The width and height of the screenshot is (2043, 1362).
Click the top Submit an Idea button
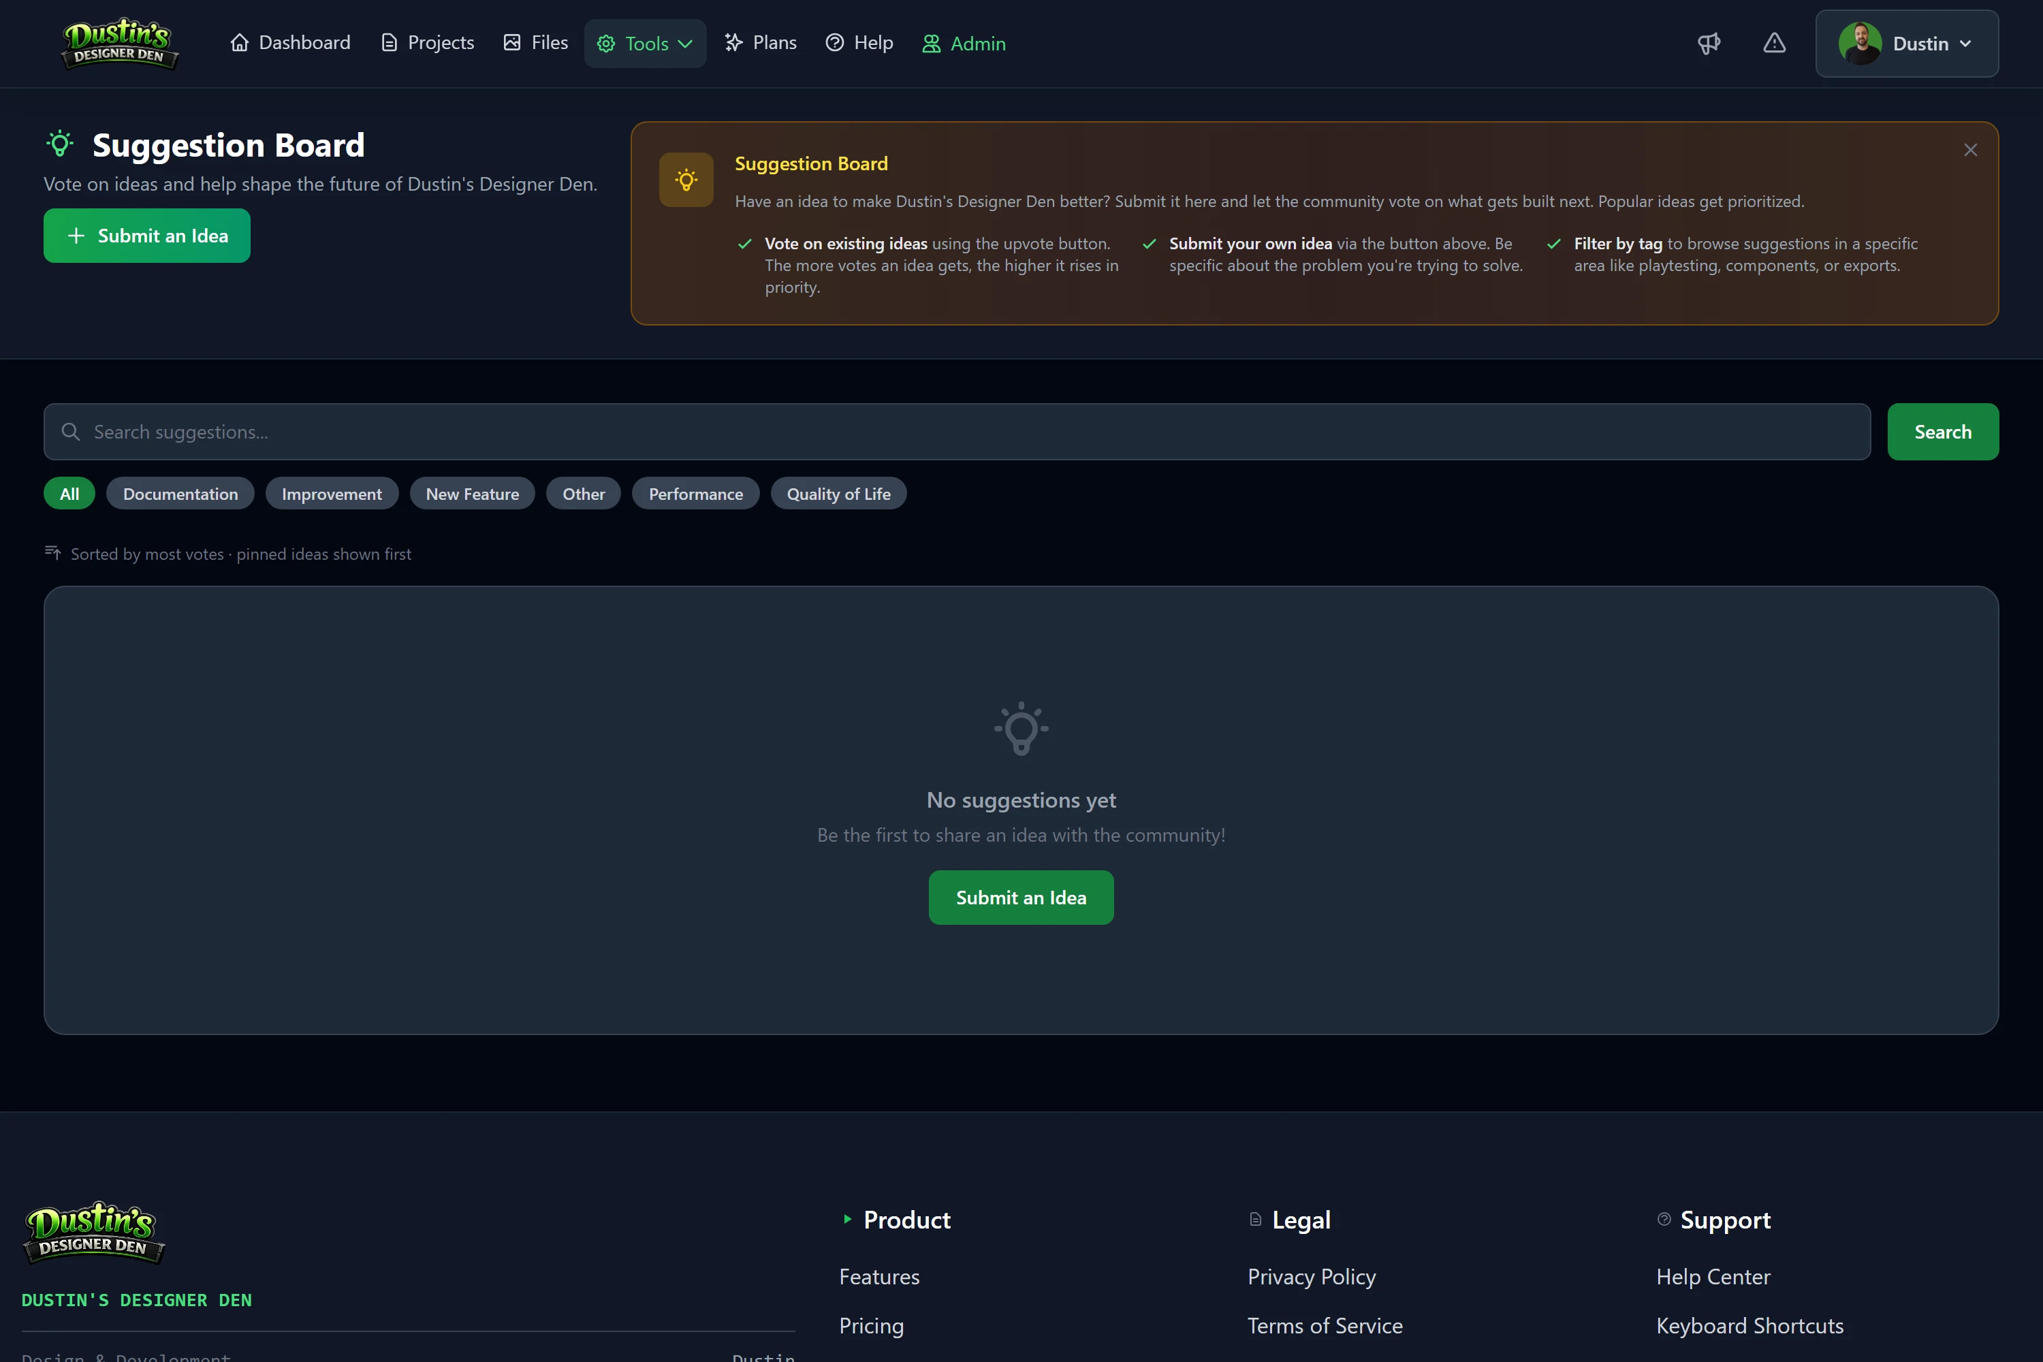tap(147, 236)
